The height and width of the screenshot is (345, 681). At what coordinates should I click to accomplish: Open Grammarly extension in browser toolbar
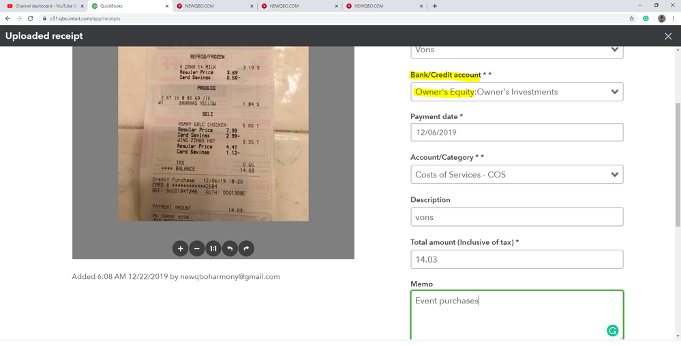pos(646,18)
